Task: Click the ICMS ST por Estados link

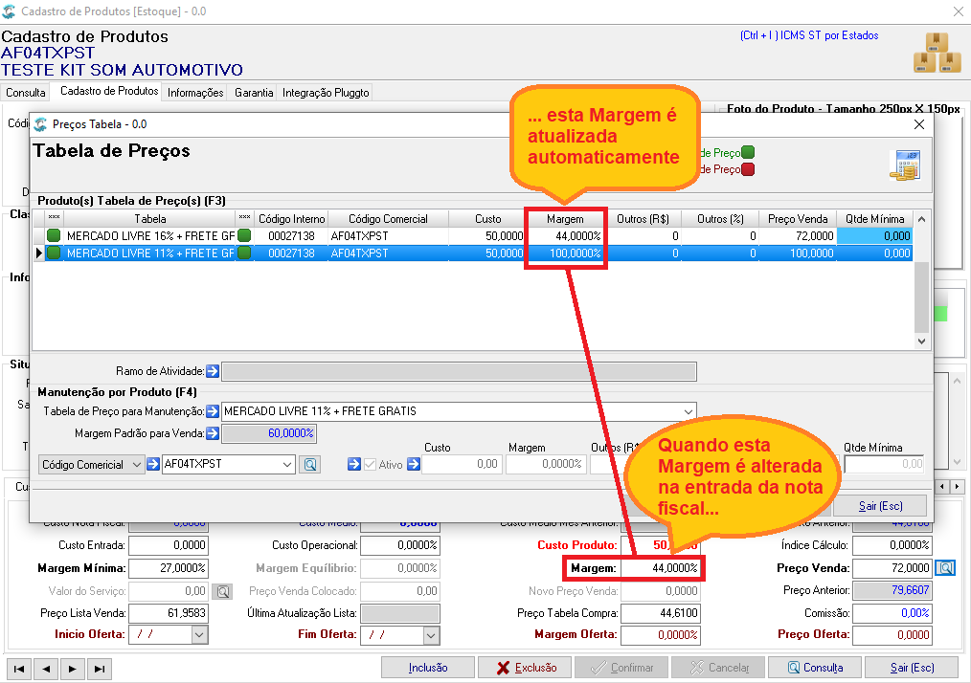Action: [809, 36]
